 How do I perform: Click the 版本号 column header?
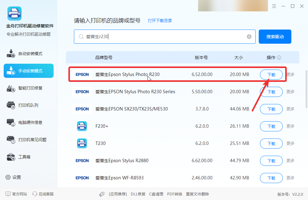201,58
